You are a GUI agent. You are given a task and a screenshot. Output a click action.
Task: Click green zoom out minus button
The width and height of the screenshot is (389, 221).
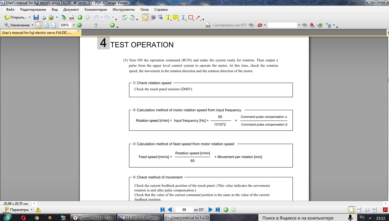pos(79,25)
